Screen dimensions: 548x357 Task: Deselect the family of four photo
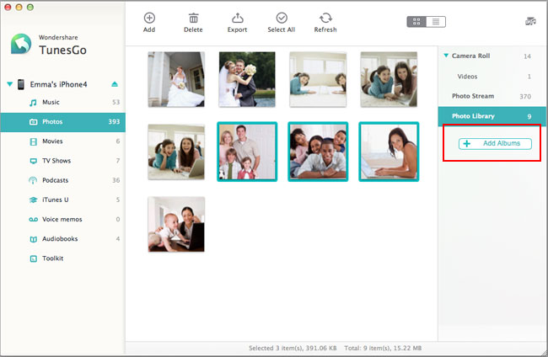[x=247, y=152]
